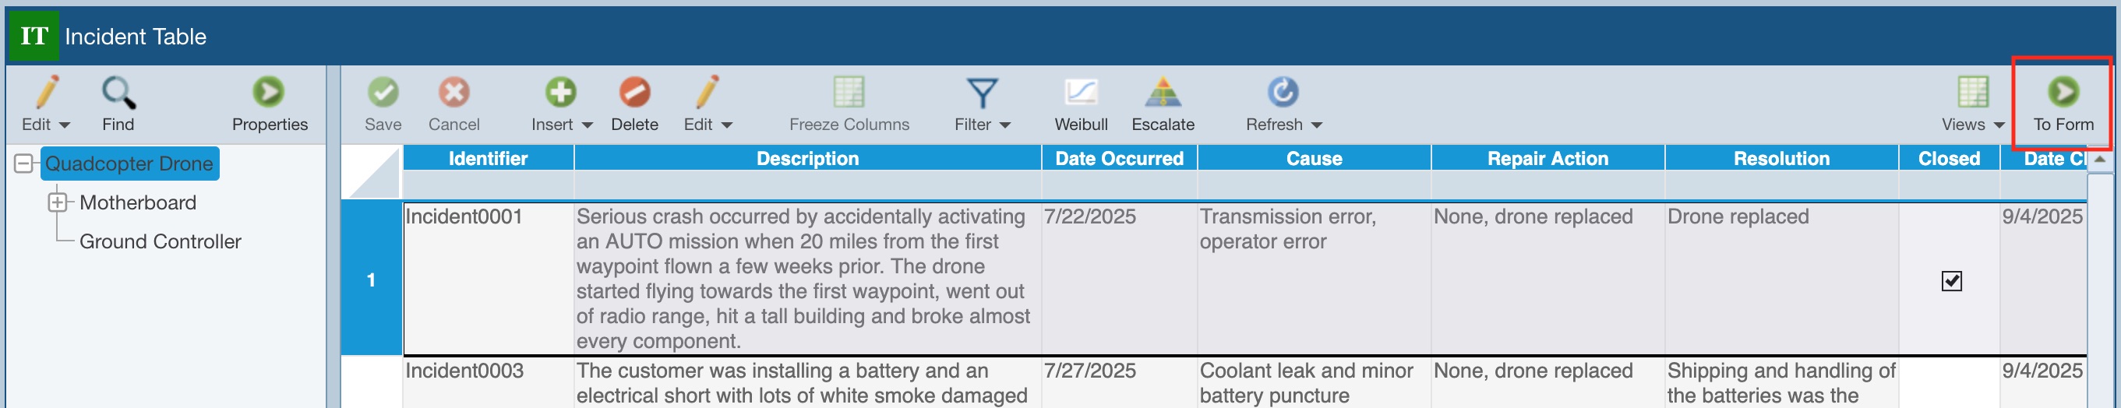Click the Save checkmark icon
The width and height of the screenshot is (2121, 408).
(x=383, y=93)
